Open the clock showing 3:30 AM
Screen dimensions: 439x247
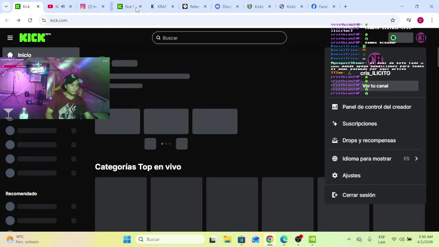tap(426, 239)
